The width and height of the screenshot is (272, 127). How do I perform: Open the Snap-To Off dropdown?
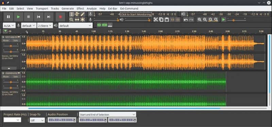coord(37,121)
